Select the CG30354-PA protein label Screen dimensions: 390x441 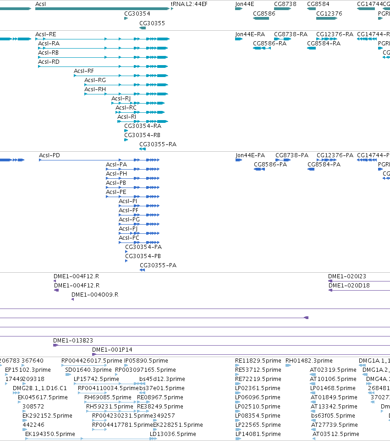point(143,247)
